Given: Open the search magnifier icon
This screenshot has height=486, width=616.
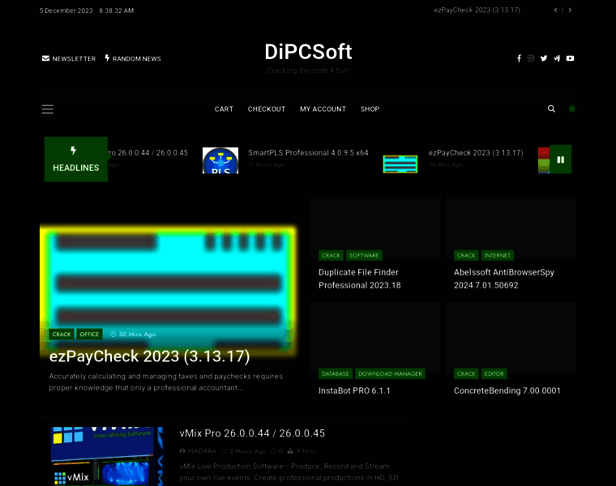Looking at the screenshot, I should tap(551, 109).
